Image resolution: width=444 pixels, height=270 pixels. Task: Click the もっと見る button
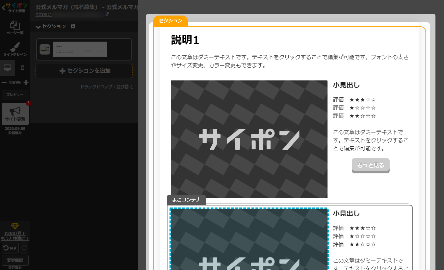pyautogui.click(x=371, y=165)
